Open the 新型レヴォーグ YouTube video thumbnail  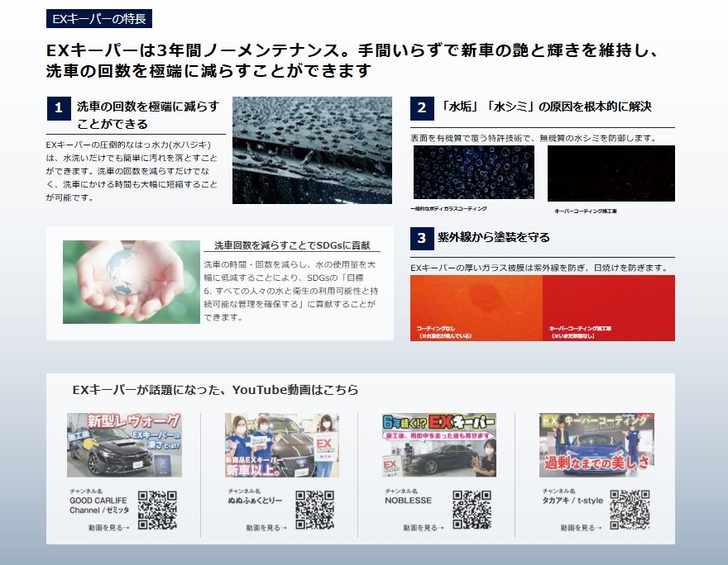124,445
